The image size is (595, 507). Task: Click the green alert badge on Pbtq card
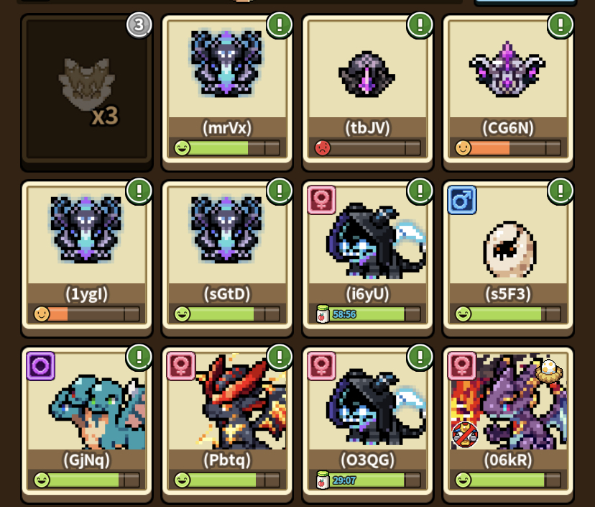[280, 357]
